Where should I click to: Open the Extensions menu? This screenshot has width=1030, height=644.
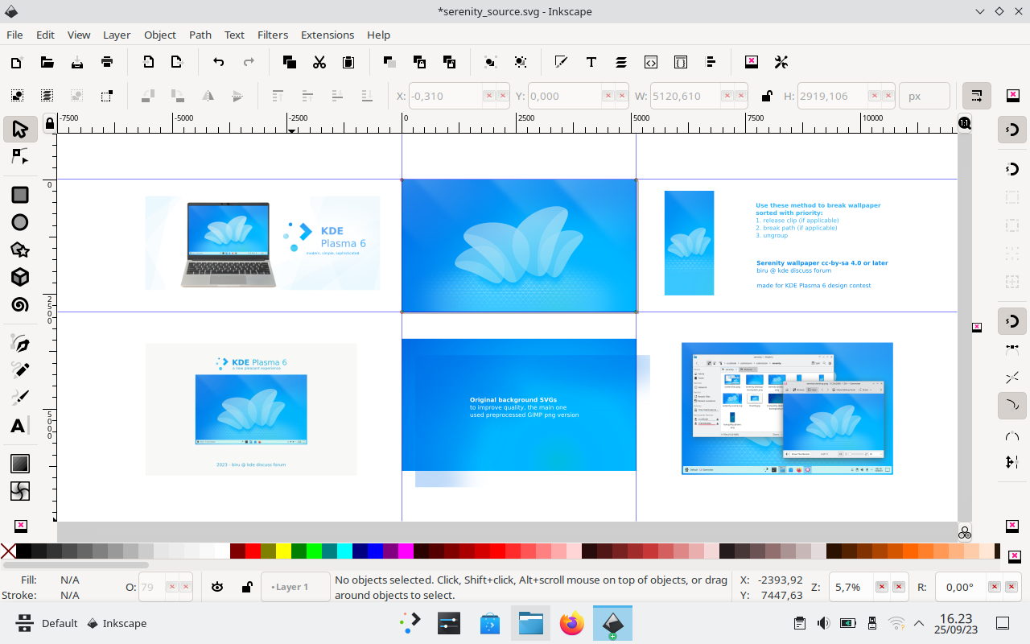[x=328, y=35]
